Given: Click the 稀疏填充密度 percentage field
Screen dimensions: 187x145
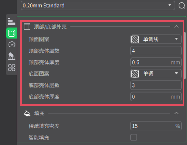Looking at the screenshot, I should pos(153,126).
